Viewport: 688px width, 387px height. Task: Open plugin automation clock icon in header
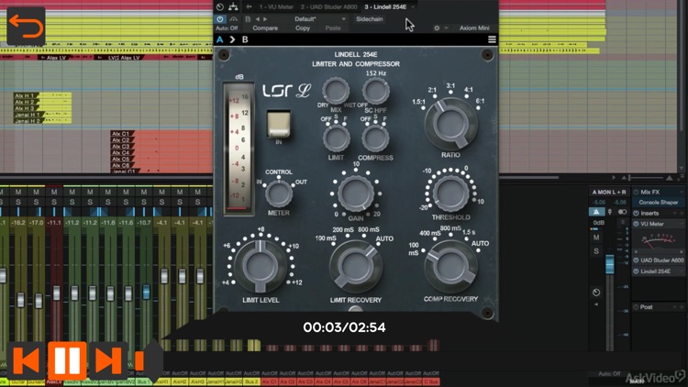pos(220,7)
